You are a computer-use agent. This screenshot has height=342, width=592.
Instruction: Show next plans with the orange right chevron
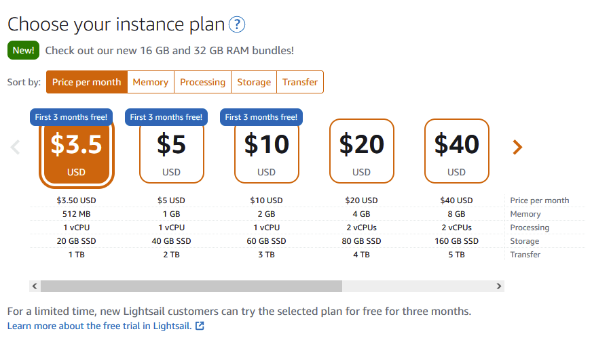(517, 147)
